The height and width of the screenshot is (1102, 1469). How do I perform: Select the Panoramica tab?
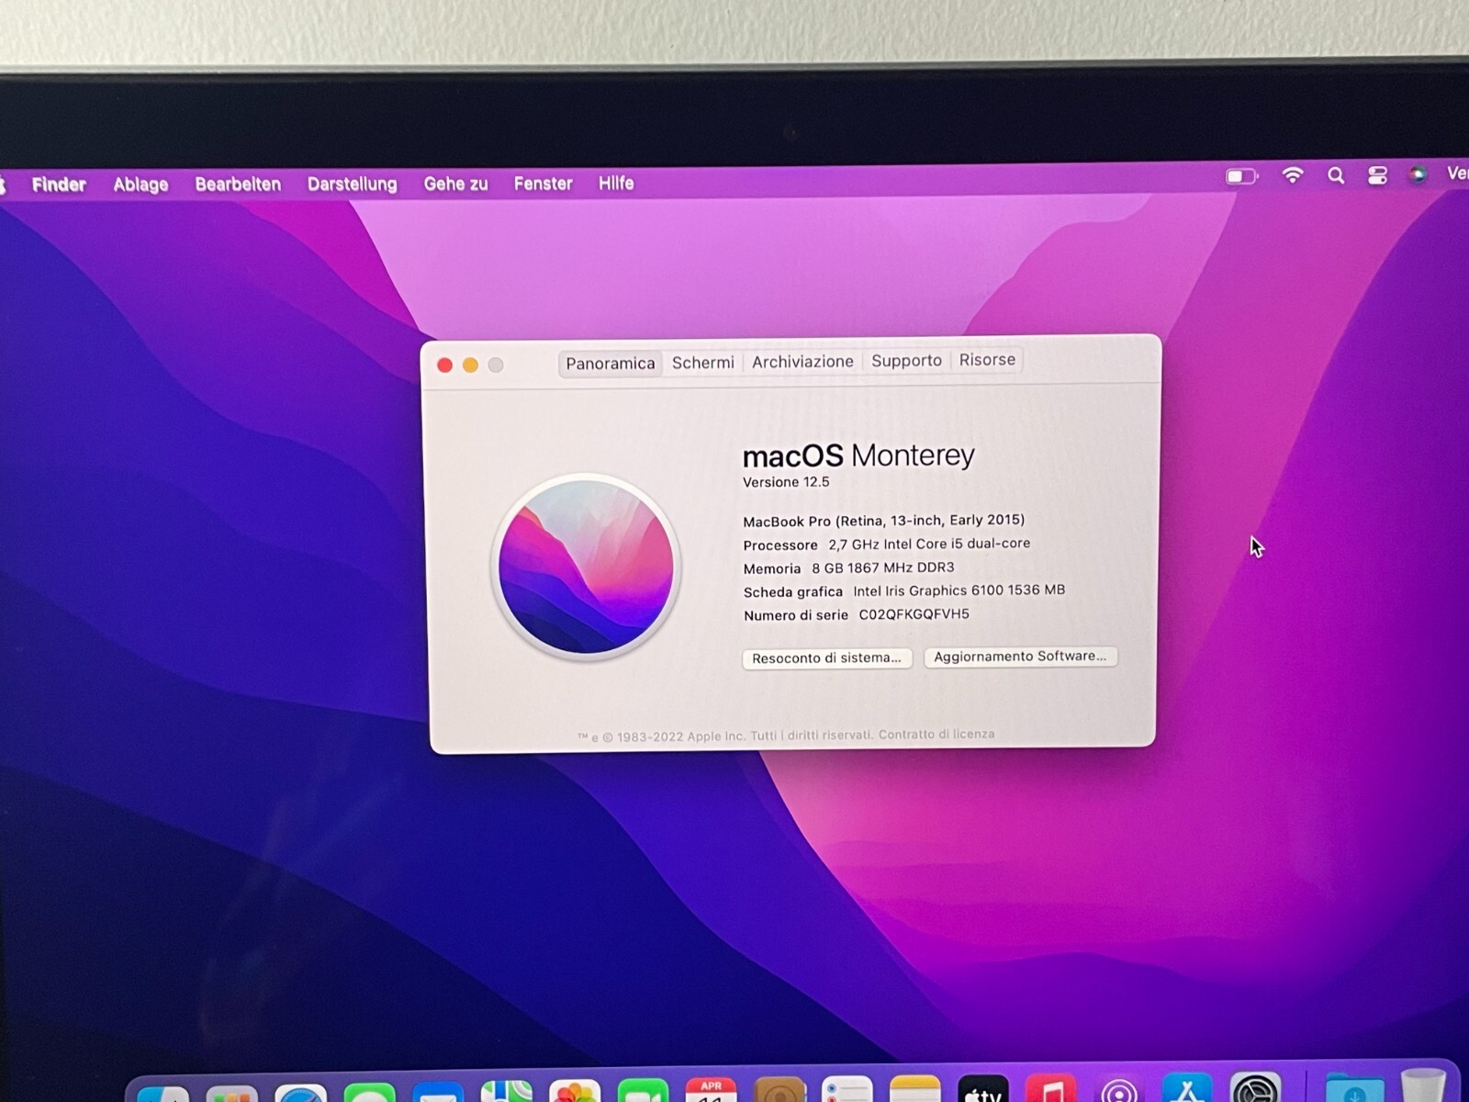point(610,364)
